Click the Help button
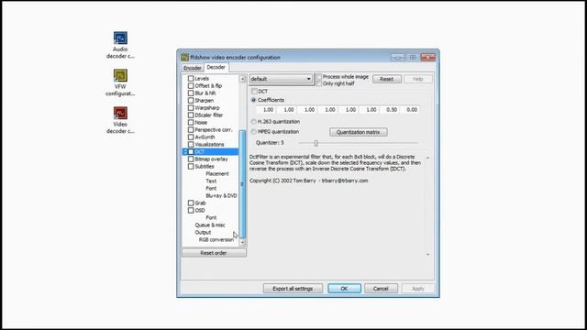 pos(418,79)
